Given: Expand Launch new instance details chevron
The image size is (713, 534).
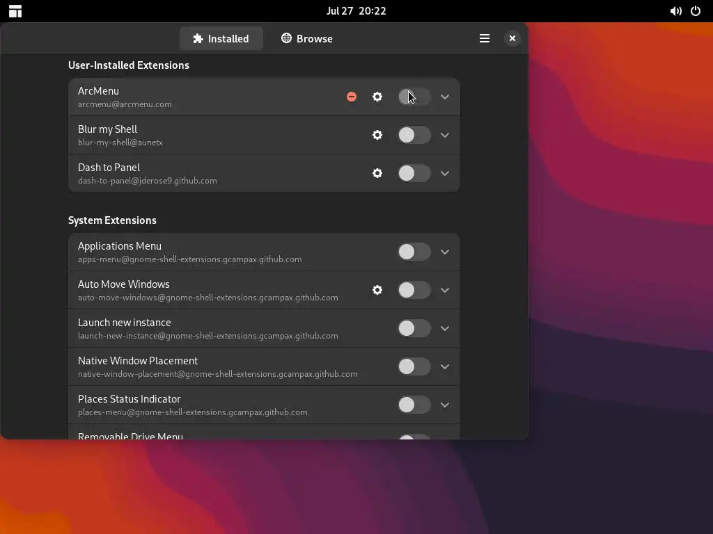Looking at the screenshot, I should 445,328.
